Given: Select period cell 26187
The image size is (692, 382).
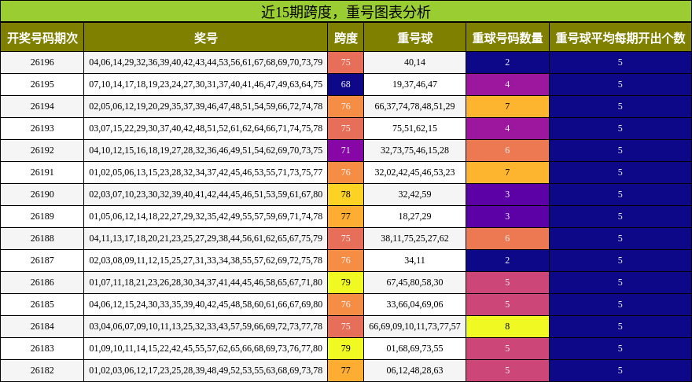Looking at the screenshot, I should pyautogui.click(x=42, y=261).
